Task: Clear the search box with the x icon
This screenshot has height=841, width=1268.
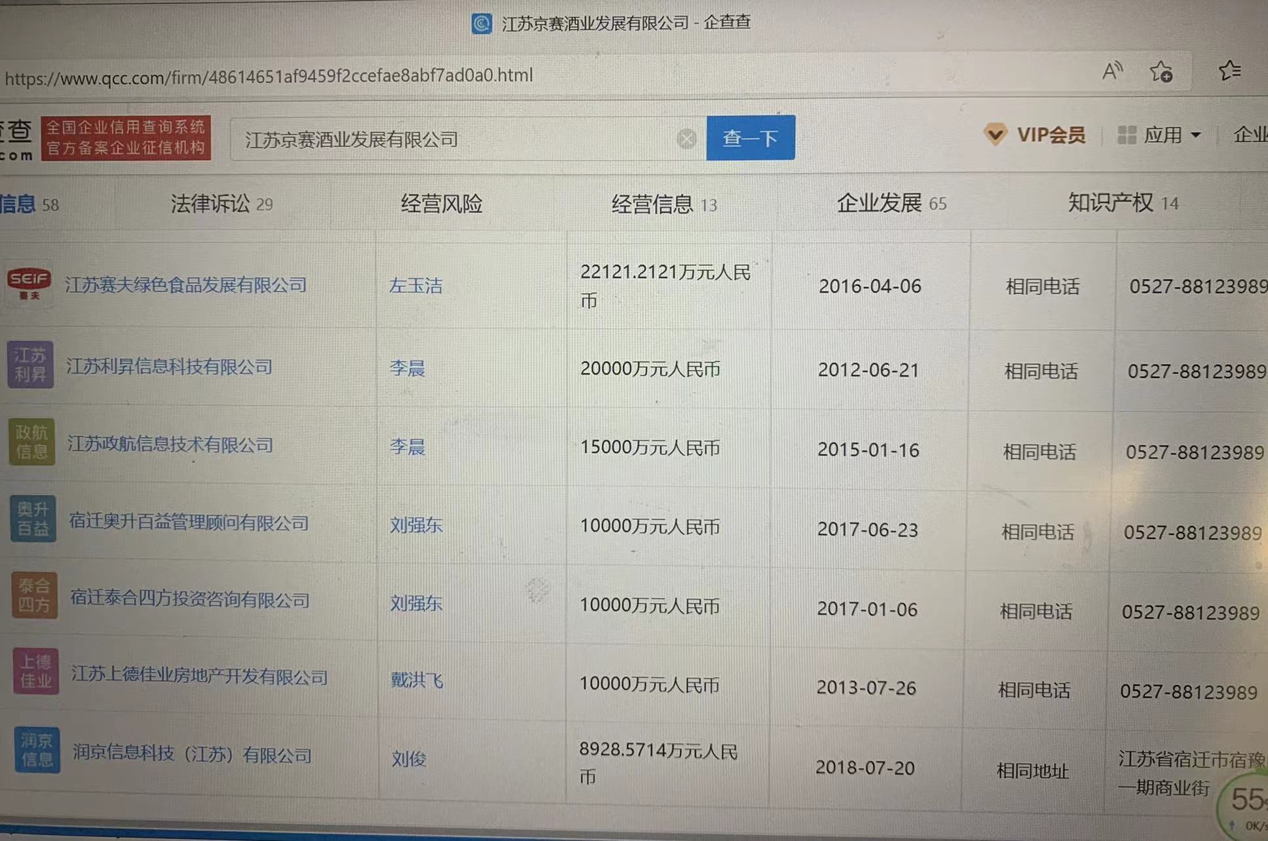Action: click(686, 138)
